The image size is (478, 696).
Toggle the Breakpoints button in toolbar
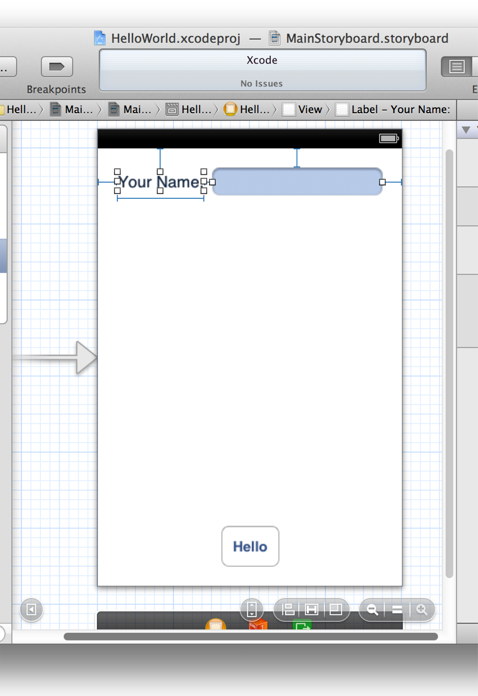point(57,67)
